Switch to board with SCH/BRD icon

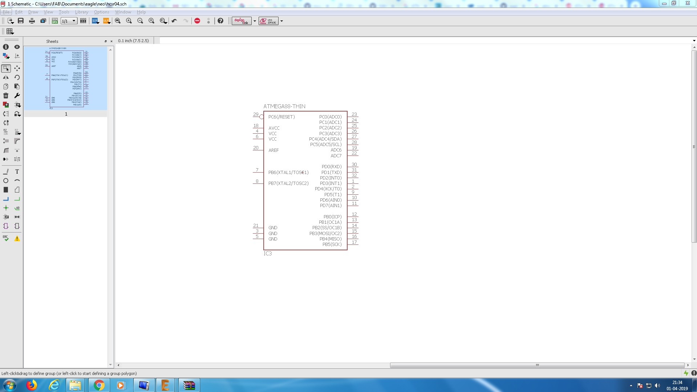[55, 21]
